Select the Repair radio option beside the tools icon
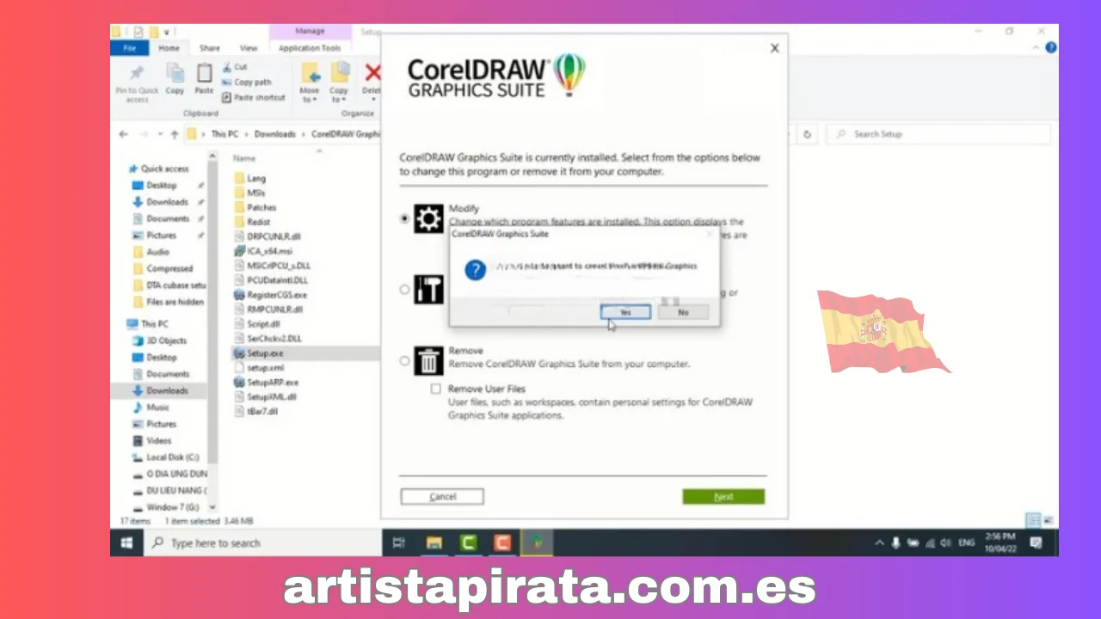Image resolution: width=1101 pixels, height=619 pixels. click(404, 290)
